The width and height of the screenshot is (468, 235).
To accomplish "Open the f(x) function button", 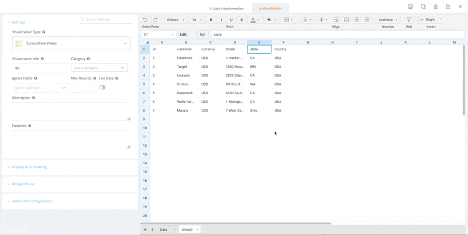I will pos(202,34).
